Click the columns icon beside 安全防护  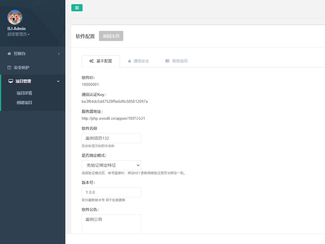point(9,67)
